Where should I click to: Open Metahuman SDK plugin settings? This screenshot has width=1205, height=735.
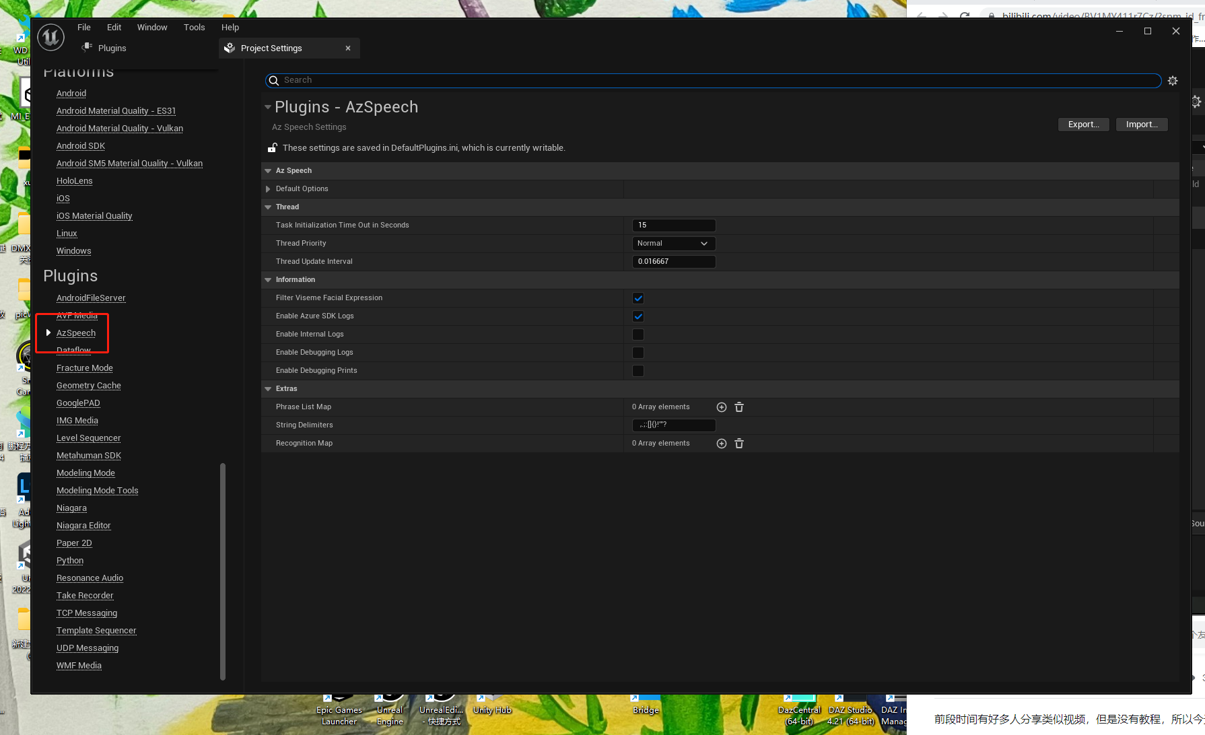tap(89, 456)
